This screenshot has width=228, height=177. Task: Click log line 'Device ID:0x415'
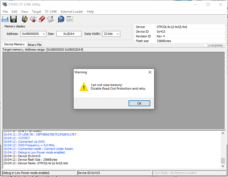pos(22,156)
